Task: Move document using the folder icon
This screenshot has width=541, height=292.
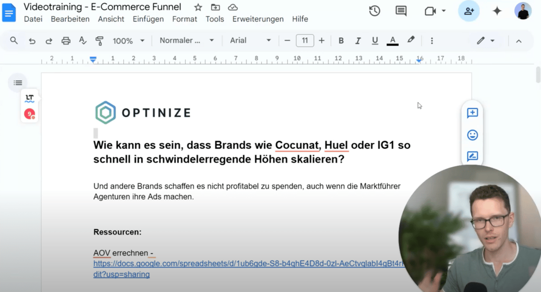Action: (215, 8)
